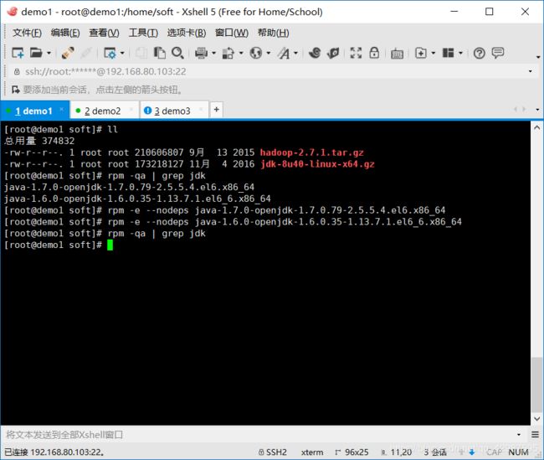Expand the Print dropdown arrow
This screenshot has height=460, width=544.
pos(213,53)
